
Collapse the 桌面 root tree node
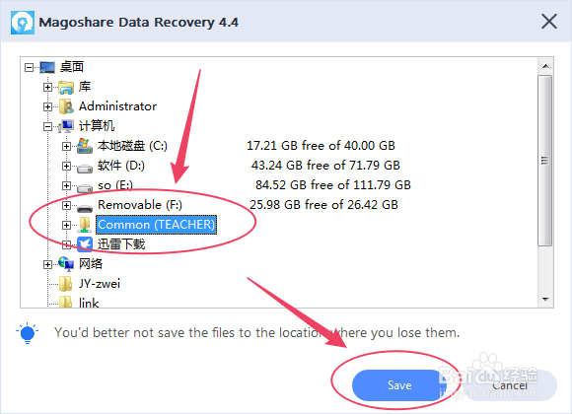coord(29,67)
